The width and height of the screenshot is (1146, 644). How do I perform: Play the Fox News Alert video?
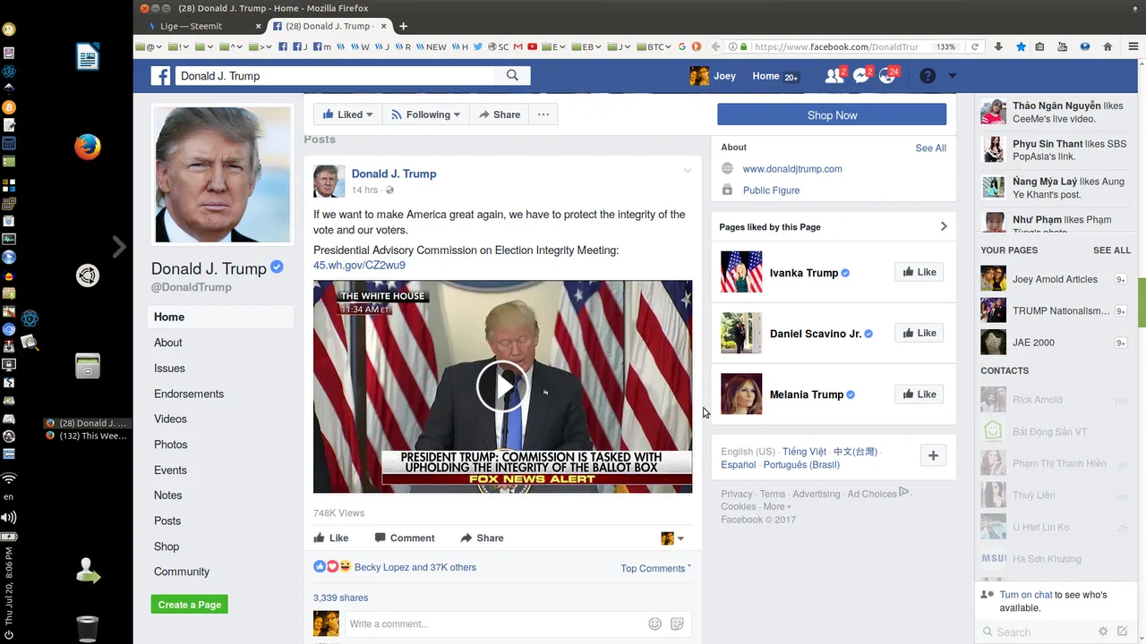(x=502, y=386)
